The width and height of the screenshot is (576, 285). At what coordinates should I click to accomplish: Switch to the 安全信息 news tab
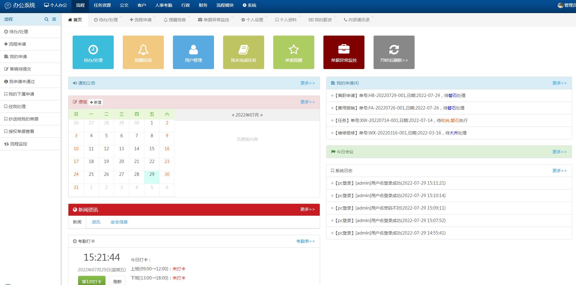point(119,222)
